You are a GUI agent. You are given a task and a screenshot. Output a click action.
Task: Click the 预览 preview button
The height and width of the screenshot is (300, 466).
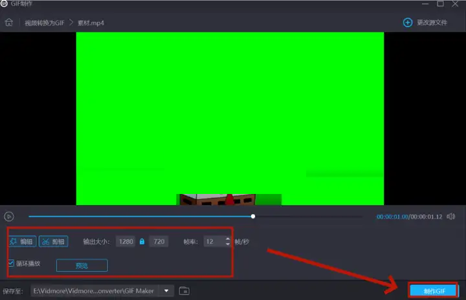pyautogui.click(x=82, y=266)
